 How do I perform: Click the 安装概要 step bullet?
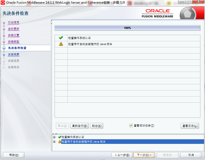coord(4,55)
